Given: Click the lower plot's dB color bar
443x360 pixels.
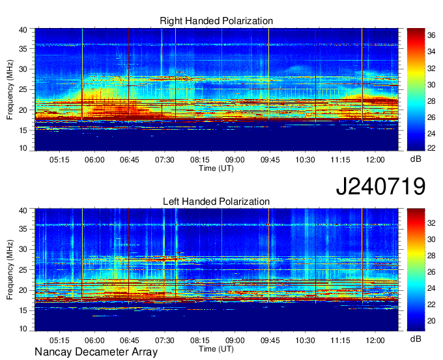Looking at the screenshot, I should [x=416, y=270].
